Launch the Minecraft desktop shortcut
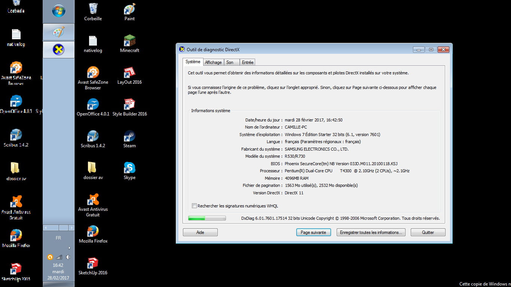The width and height of the screenshot is (511, 287). [x=129, y=44]
